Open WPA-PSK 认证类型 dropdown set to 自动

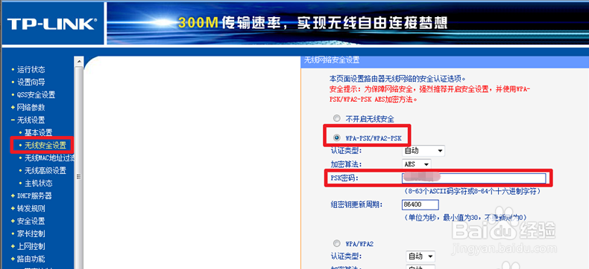pos(423,151)
